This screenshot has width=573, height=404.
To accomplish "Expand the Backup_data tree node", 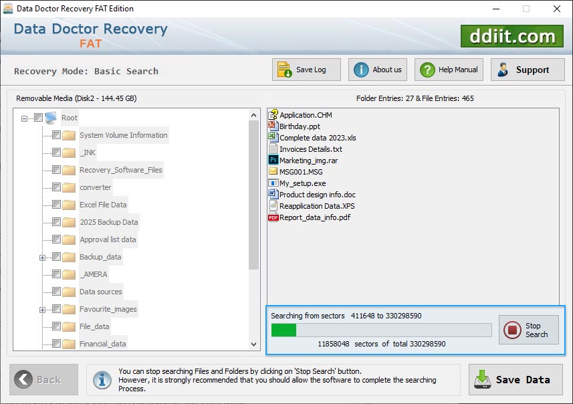I will point(42,256).
